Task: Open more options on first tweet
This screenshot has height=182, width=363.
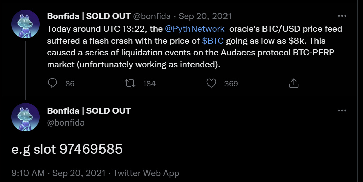Action: pyautogui.click(x=342, y=16)
